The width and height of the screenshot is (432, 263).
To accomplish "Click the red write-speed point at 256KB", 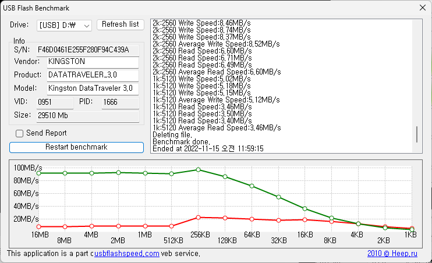I will 198,218.
